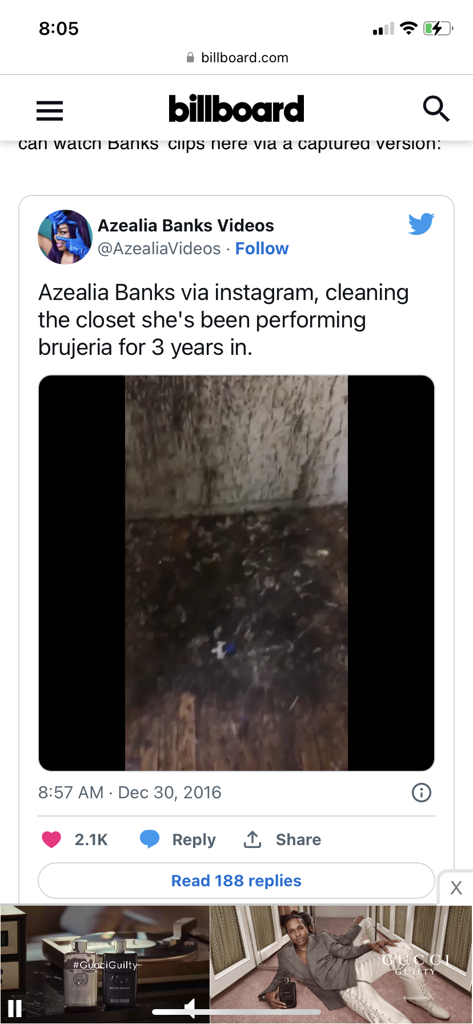Open the tweet info circle icon
The width and height of the screenshot is (473, 1024).
422,793
